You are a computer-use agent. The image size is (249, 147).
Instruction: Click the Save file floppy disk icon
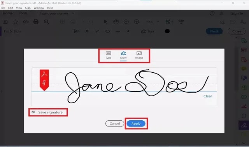coord(5,22)
